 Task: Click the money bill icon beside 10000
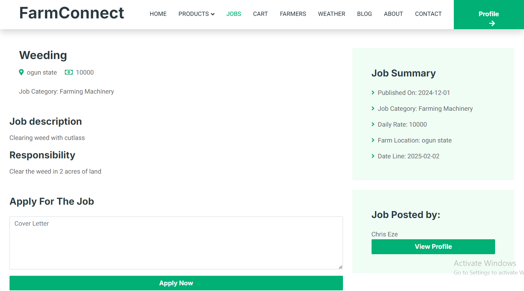[x=69, y=72]
